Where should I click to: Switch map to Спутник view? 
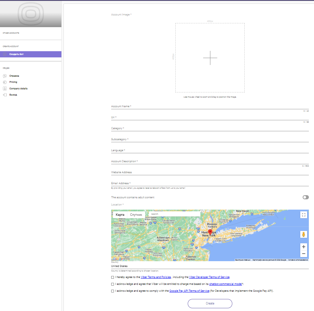[x=136, y=215]
